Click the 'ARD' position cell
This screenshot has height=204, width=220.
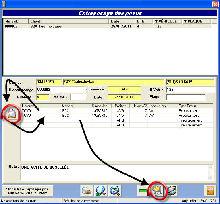pos(120,125)
